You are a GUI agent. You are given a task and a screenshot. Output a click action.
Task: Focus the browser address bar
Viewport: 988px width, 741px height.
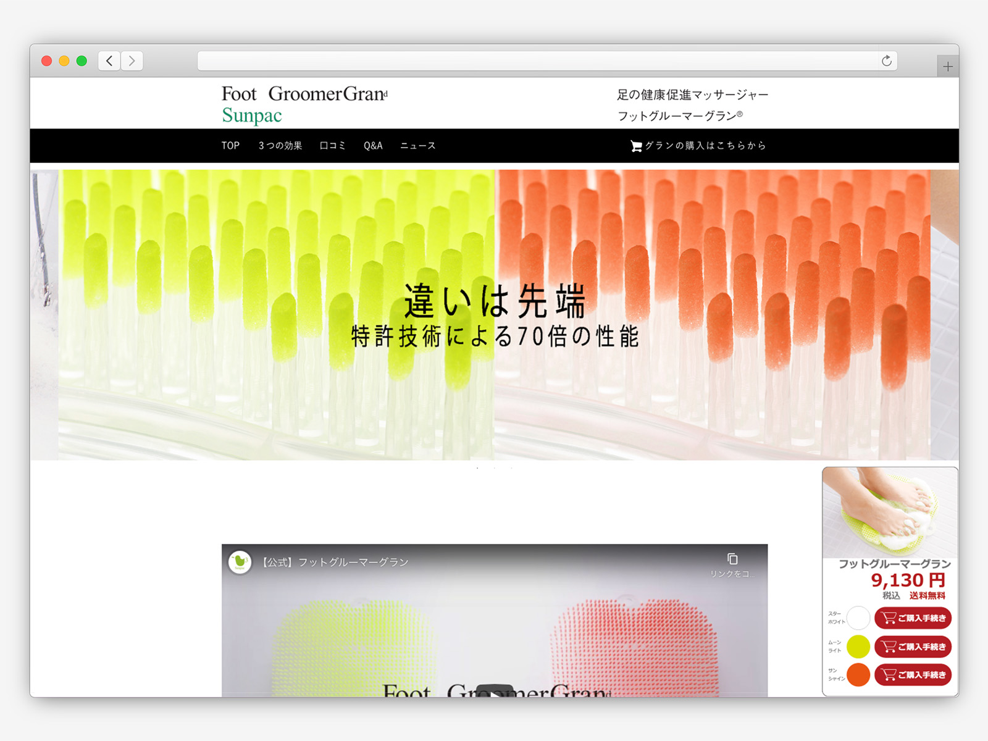point(547,61)
